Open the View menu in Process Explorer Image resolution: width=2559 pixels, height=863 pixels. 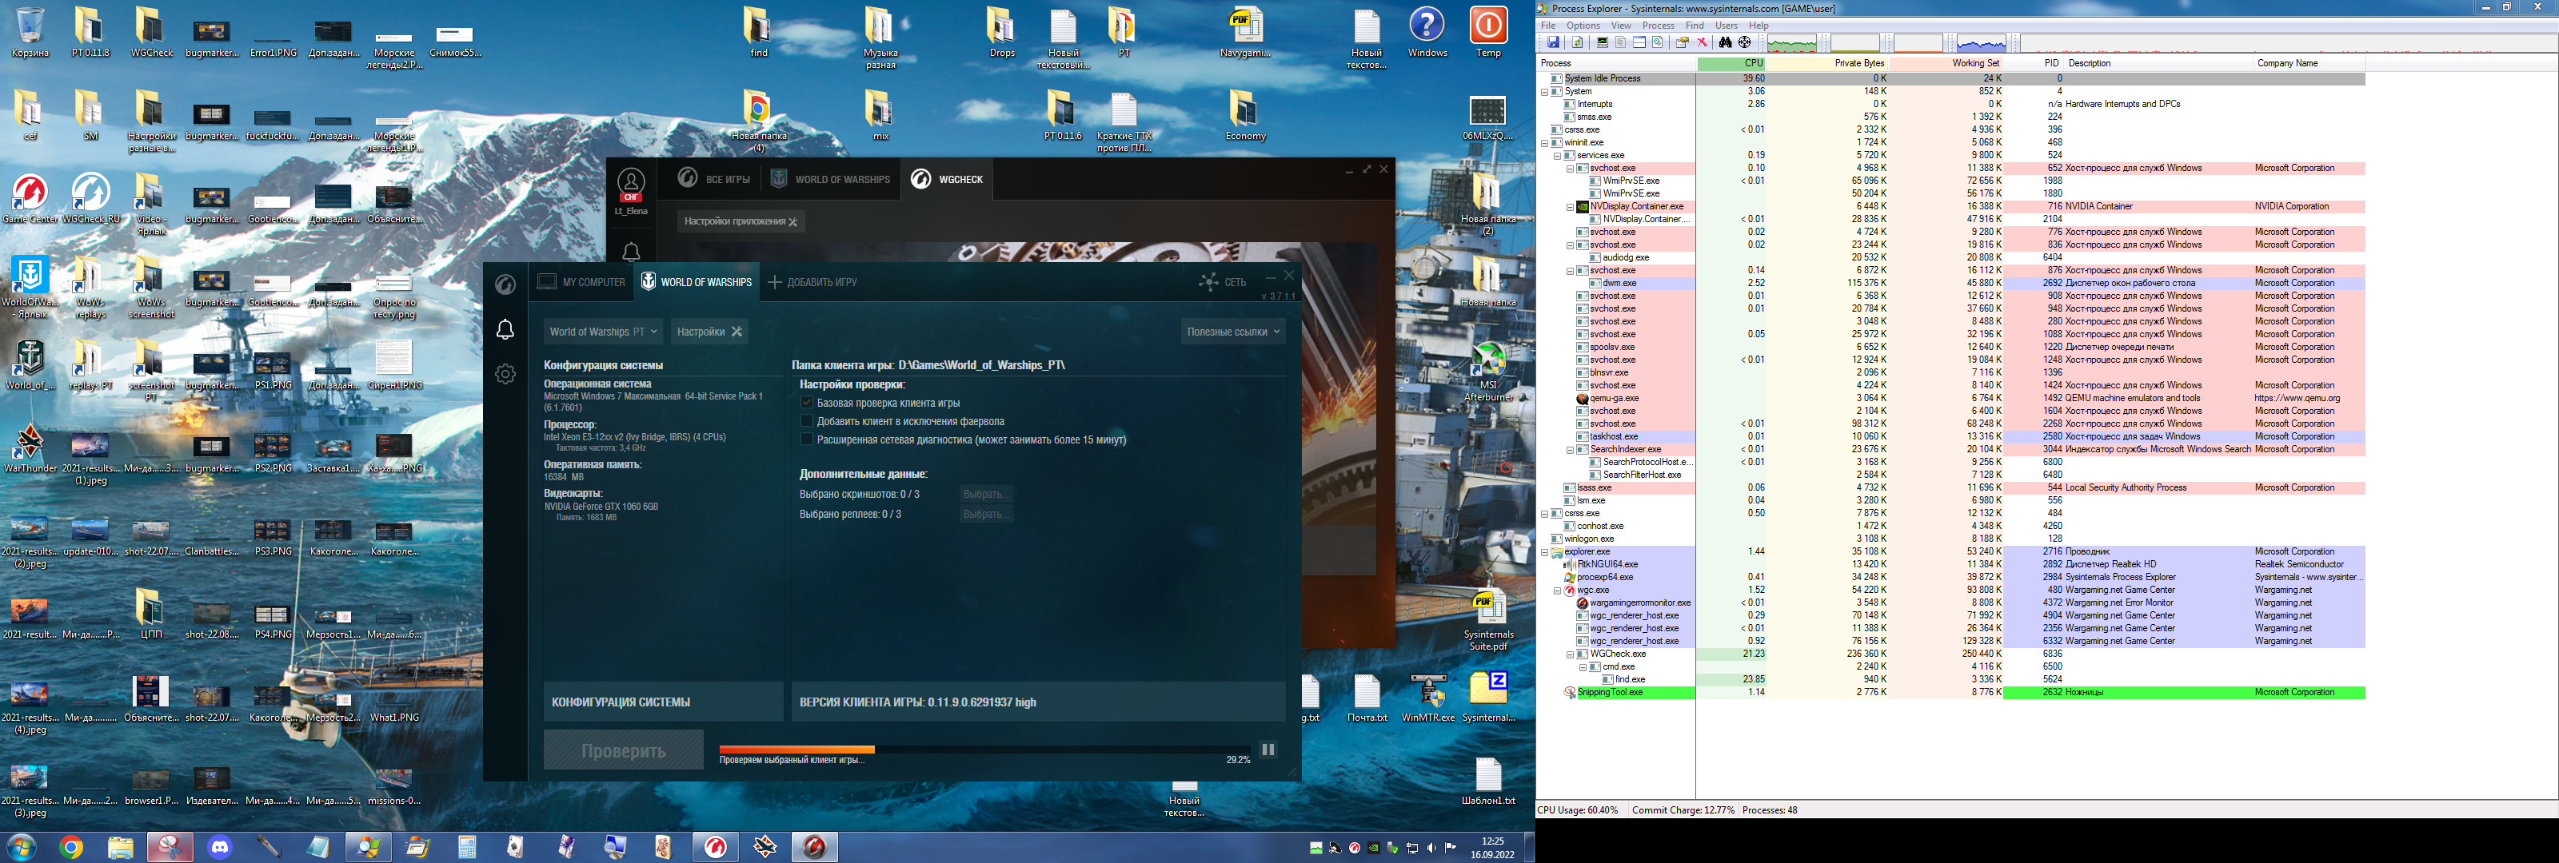click(1620, 26)
